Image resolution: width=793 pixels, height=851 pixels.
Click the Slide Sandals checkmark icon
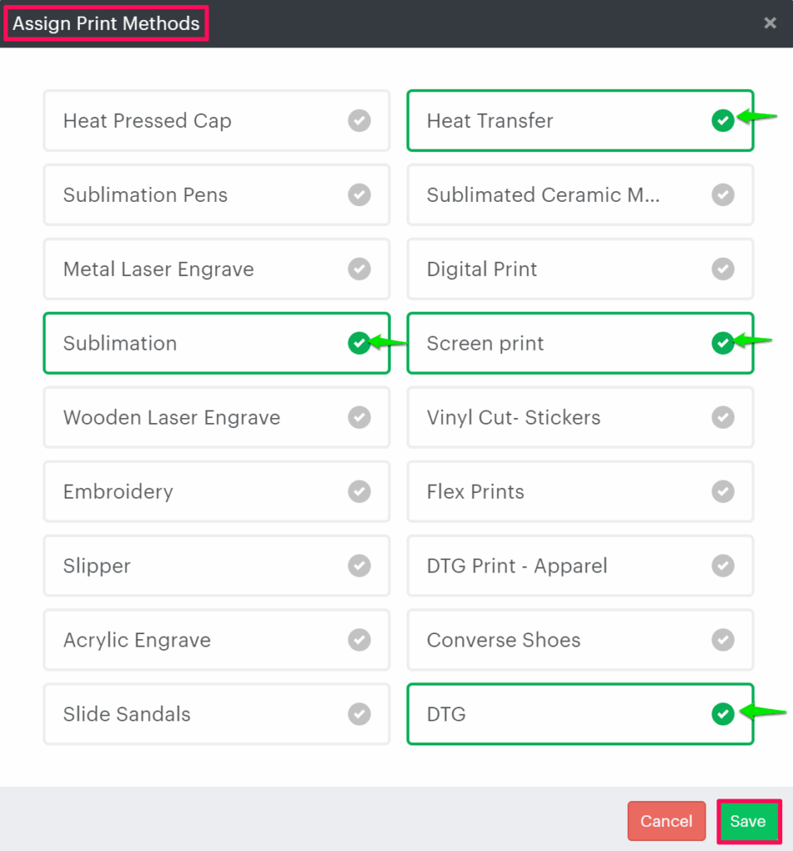[359, 714]
